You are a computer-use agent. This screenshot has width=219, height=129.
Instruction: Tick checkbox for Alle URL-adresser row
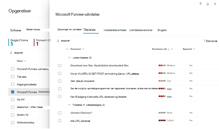(x=60, y=120)
